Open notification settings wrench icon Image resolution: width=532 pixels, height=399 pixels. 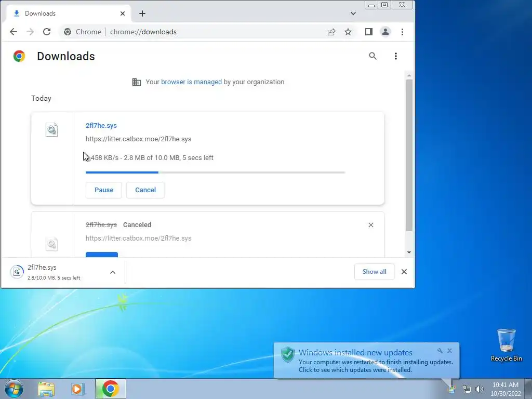click(x=440, y=351)
